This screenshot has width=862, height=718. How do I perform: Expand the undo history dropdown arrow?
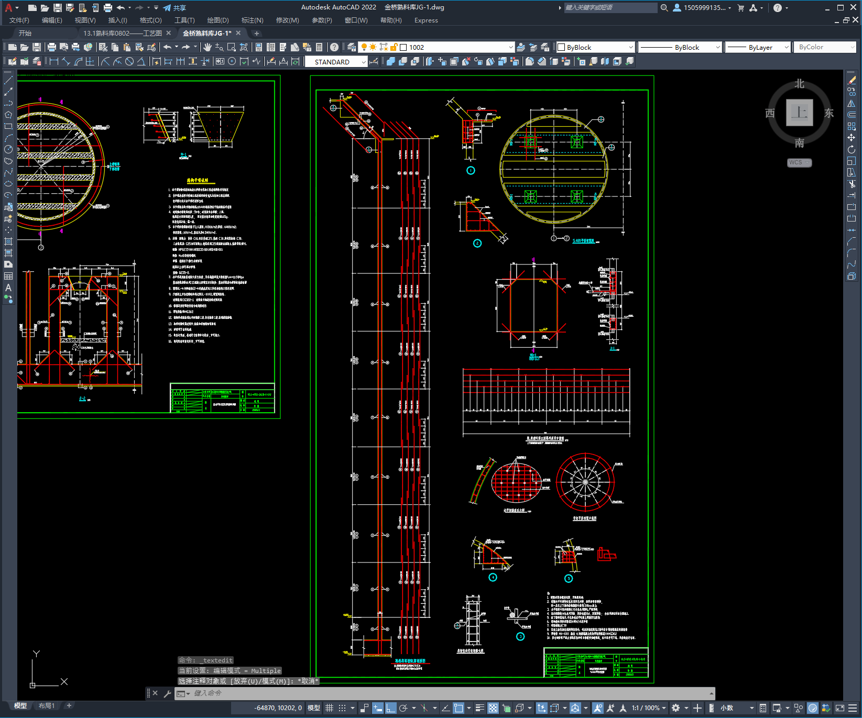[177, 47]
